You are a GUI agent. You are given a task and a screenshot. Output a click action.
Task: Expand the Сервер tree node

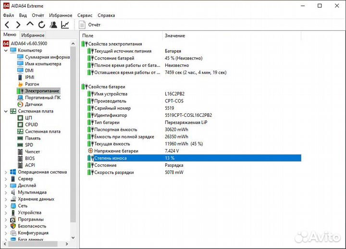point(6,179)
